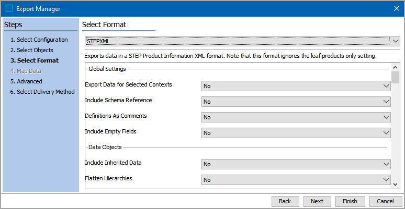Screen dimensions: 405x209
Task: Click the Export Manager window icon
Action: pos(9,8)
